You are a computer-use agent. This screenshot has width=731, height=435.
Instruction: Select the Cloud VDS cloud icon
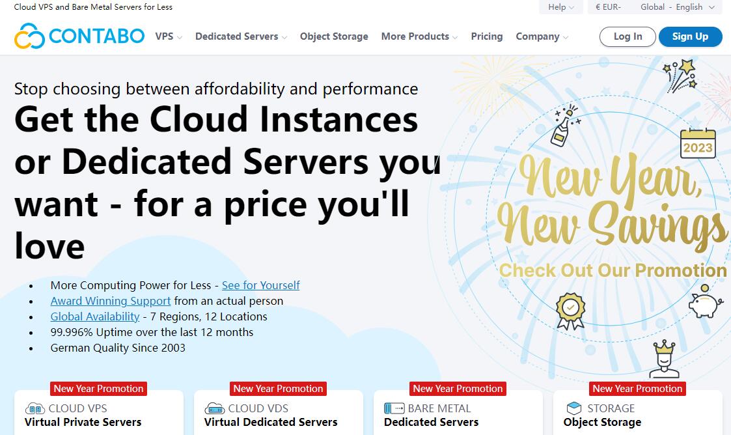point(214,409)
